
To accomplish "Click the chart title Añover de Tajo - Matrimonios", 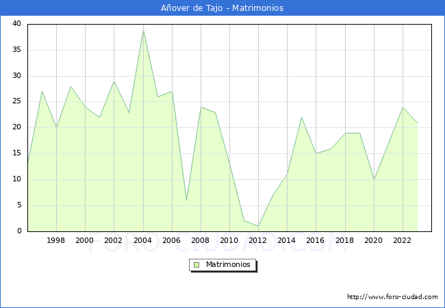I will point(222,8).
